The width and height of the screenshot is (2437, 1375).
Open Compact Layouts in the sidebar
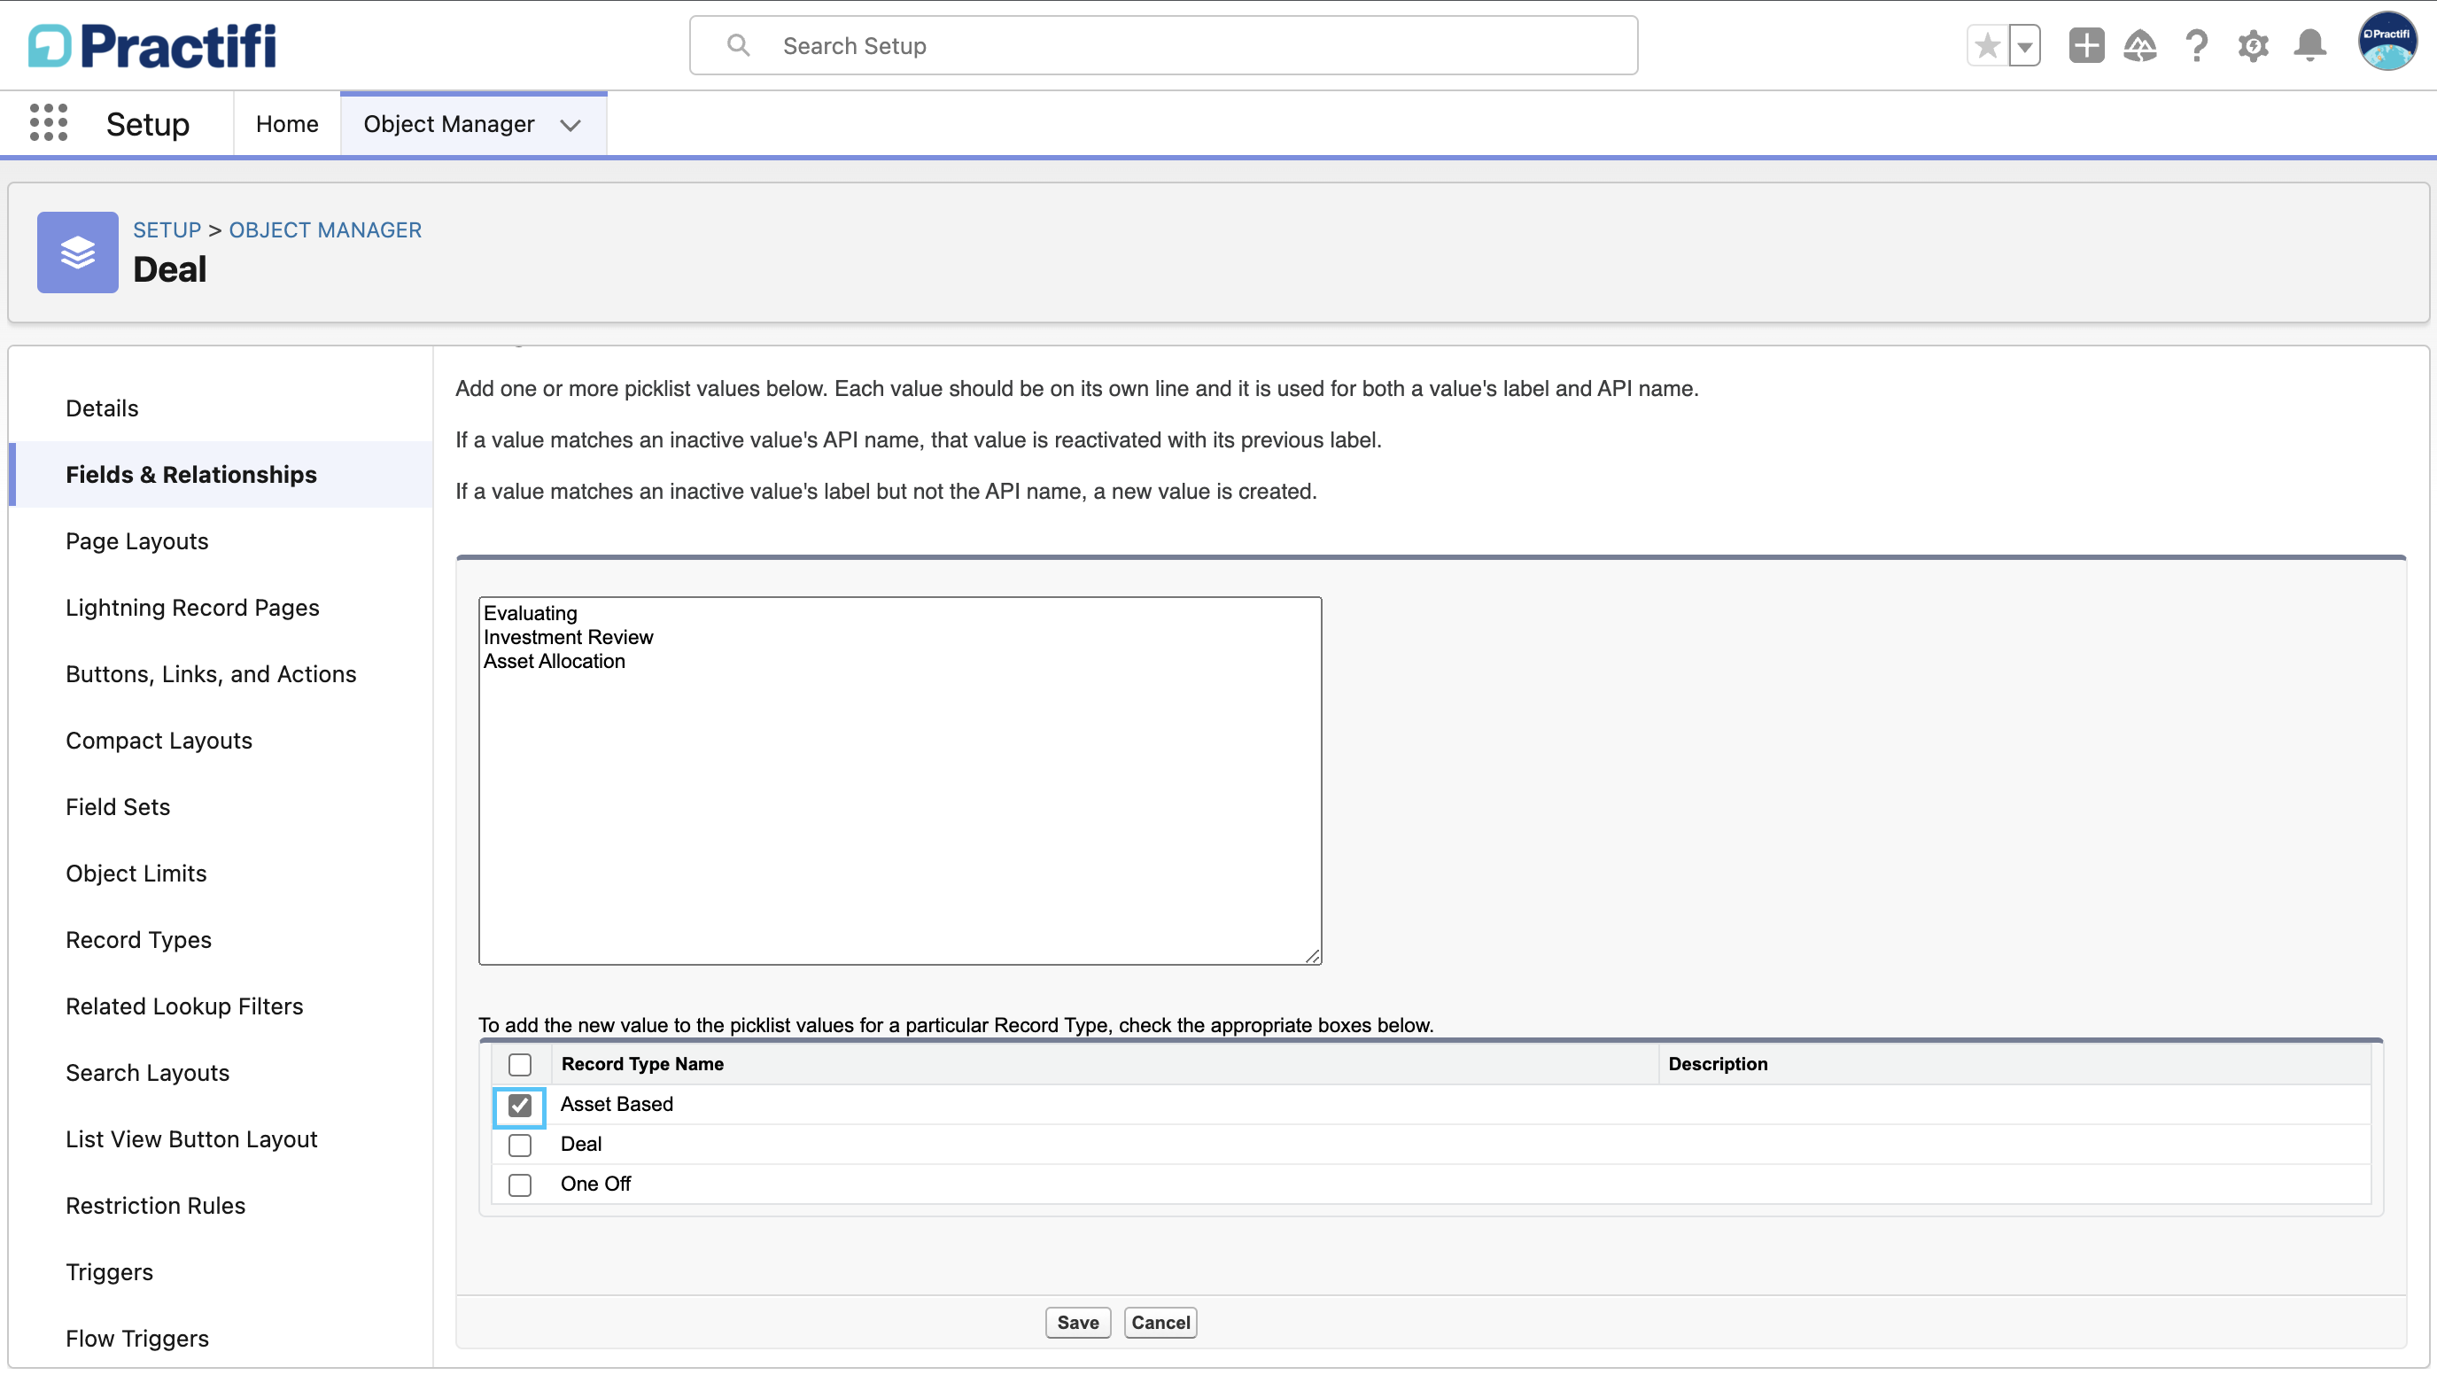click(x=159, y=740)
